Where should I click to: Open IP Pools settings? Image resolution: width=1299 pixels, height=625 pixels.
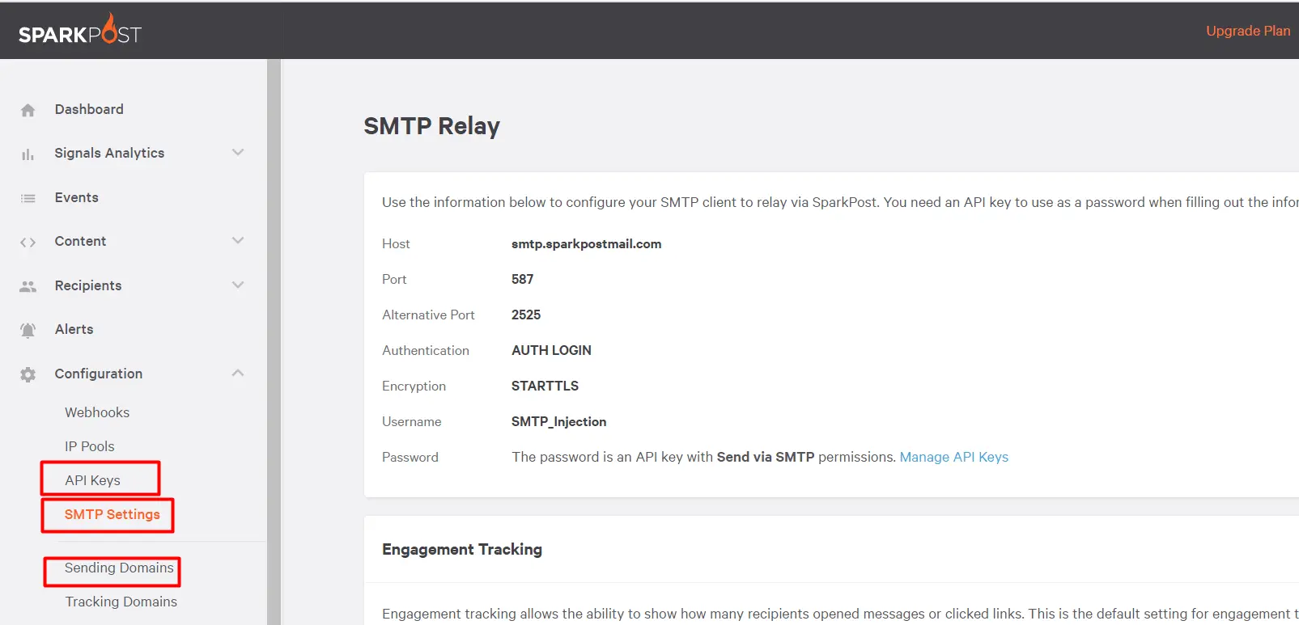(90, 446)
